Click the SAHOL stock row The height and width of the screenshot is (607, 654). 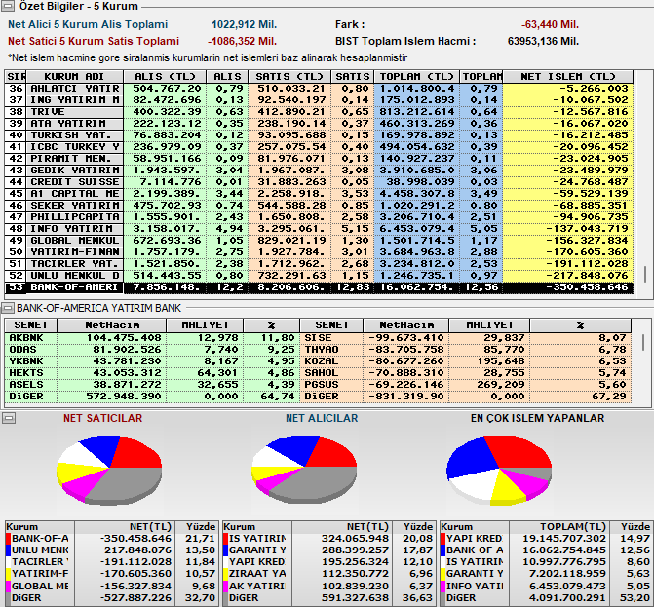pos(466,373)
